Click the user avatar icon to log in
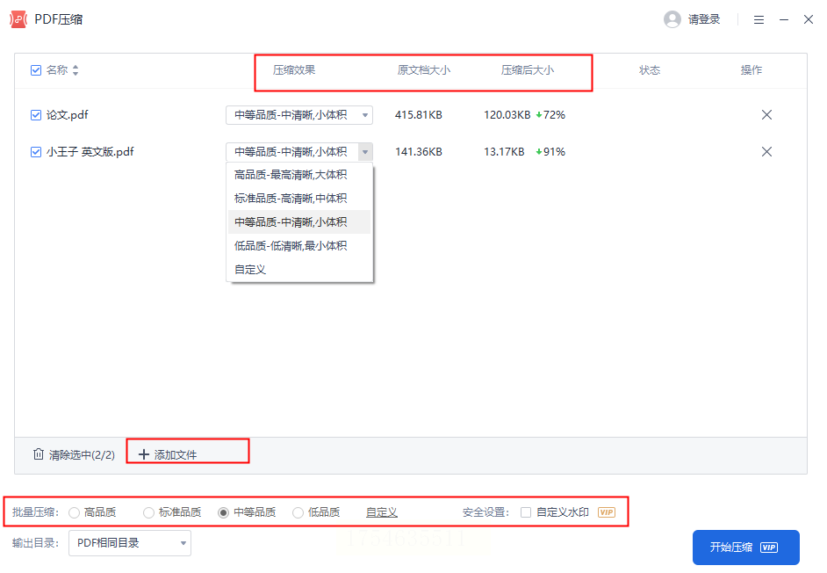 point(672,19)
